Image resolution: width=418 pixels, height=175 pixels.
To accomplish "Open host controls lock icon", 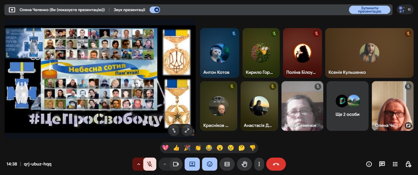I will (408, 164).
